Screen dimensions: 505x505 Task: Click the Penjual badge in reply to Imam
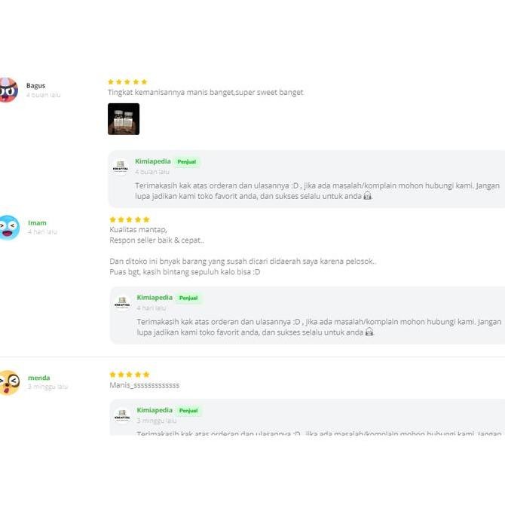[188, 298]
